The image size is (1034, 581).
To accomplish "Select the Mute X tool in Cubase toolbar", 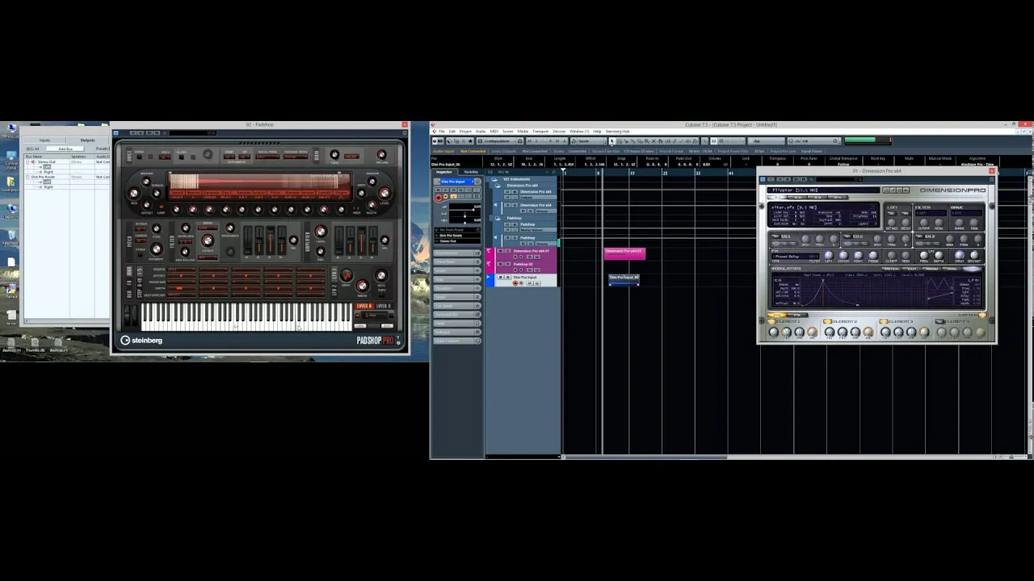I will [654, 141].
